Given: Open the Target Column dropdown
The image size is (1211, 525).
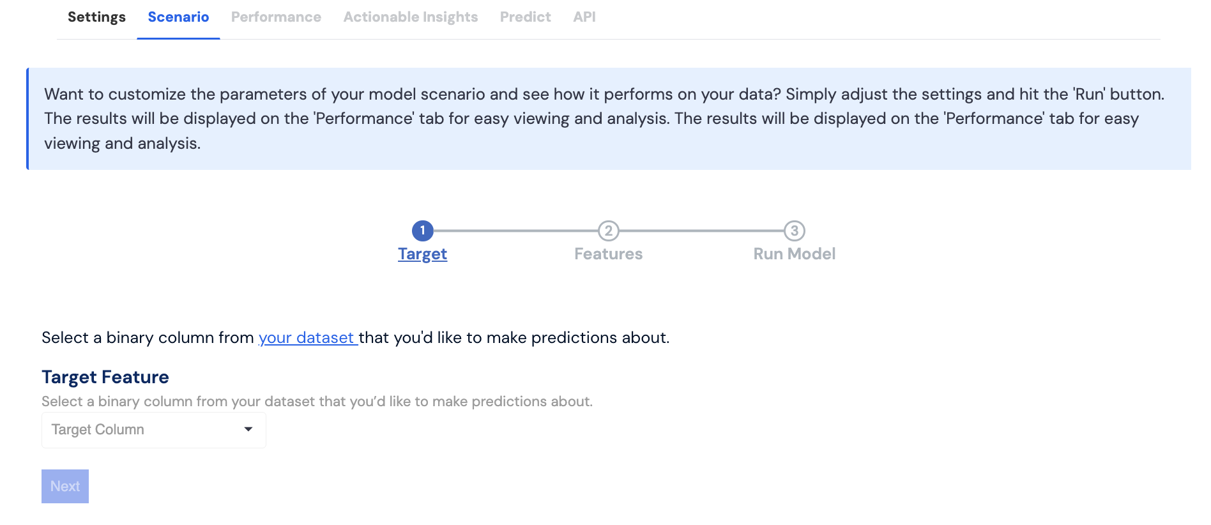Looking at the screenshot, I should 147,430.
